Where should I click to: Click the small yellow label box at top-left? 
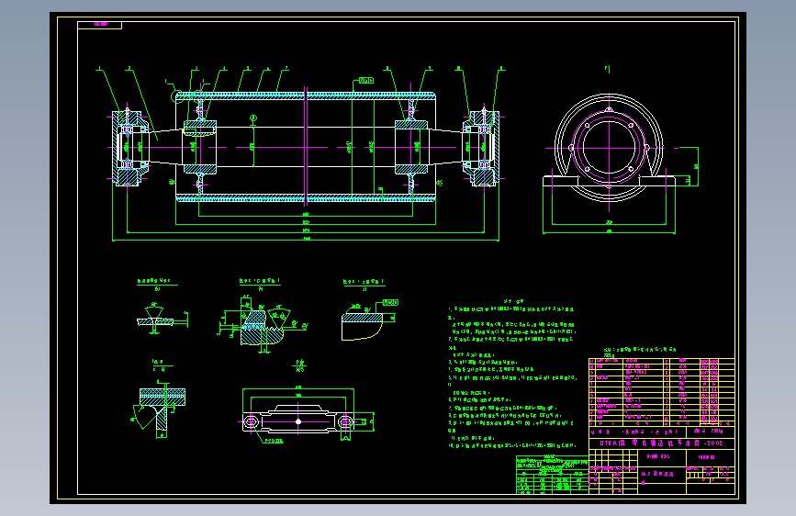[100, 25]
